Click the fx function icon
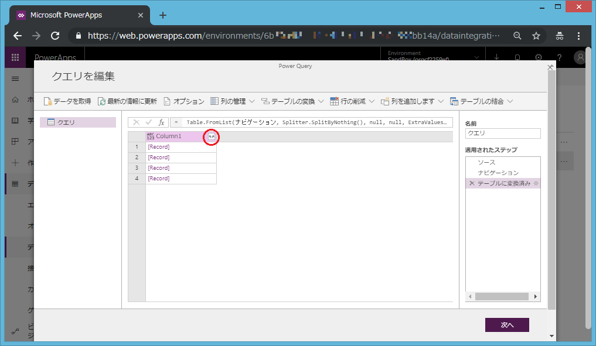Viewport: 596px width, 346px height. pyautogui.click(x=161, y=122)
